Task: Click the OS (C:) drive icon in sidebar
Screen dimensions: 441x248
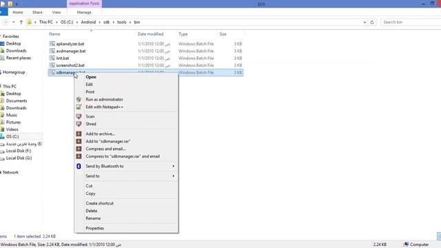Action: coord(2,136)
